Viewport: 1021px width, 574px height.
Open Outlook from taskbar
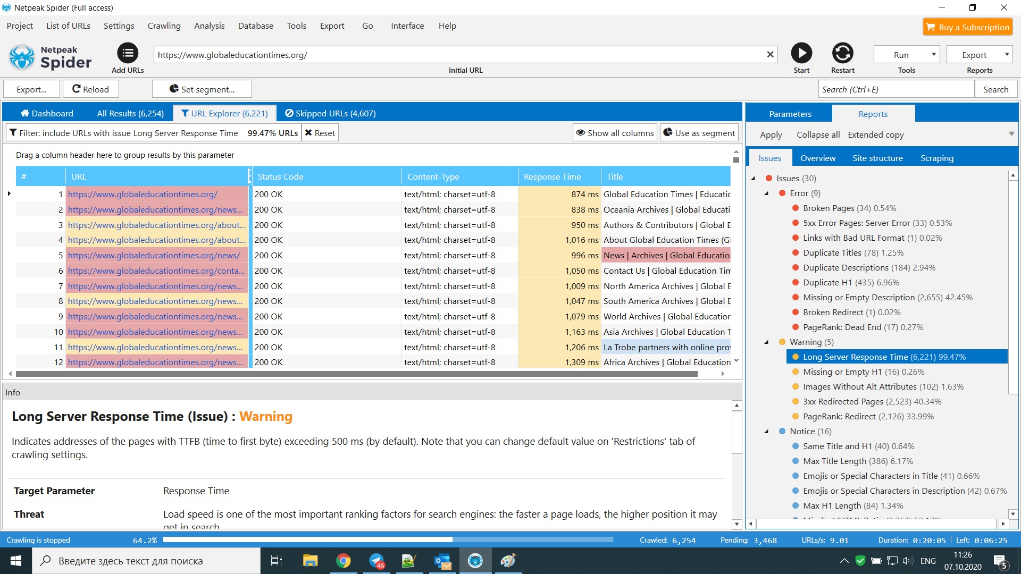coord(442,561)
